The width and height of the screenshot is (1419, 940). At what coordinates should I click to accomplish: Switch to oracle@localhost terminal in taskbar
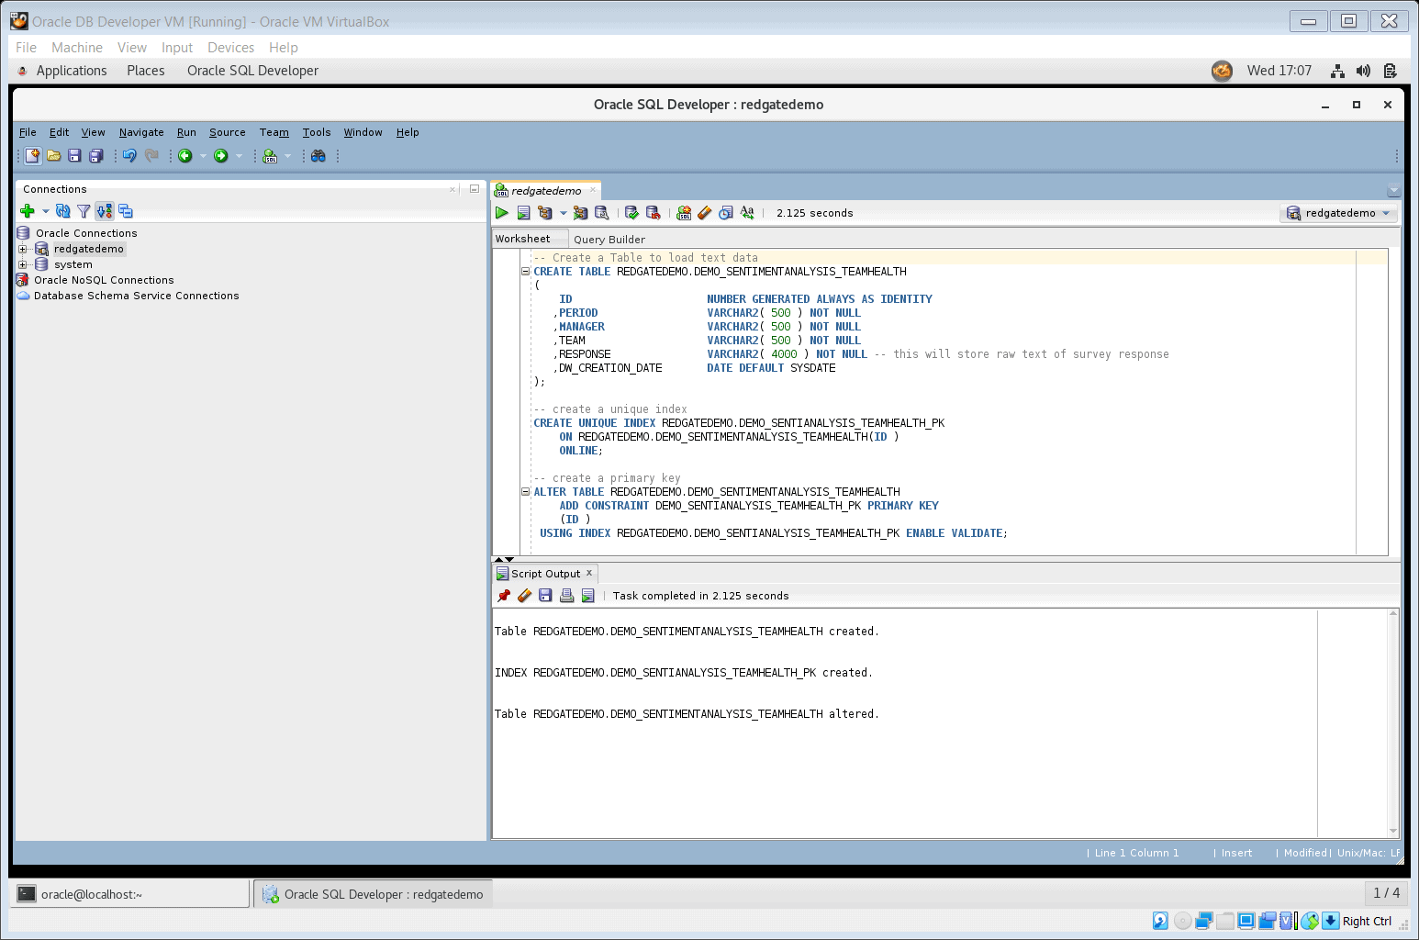(x=130, y=894)
